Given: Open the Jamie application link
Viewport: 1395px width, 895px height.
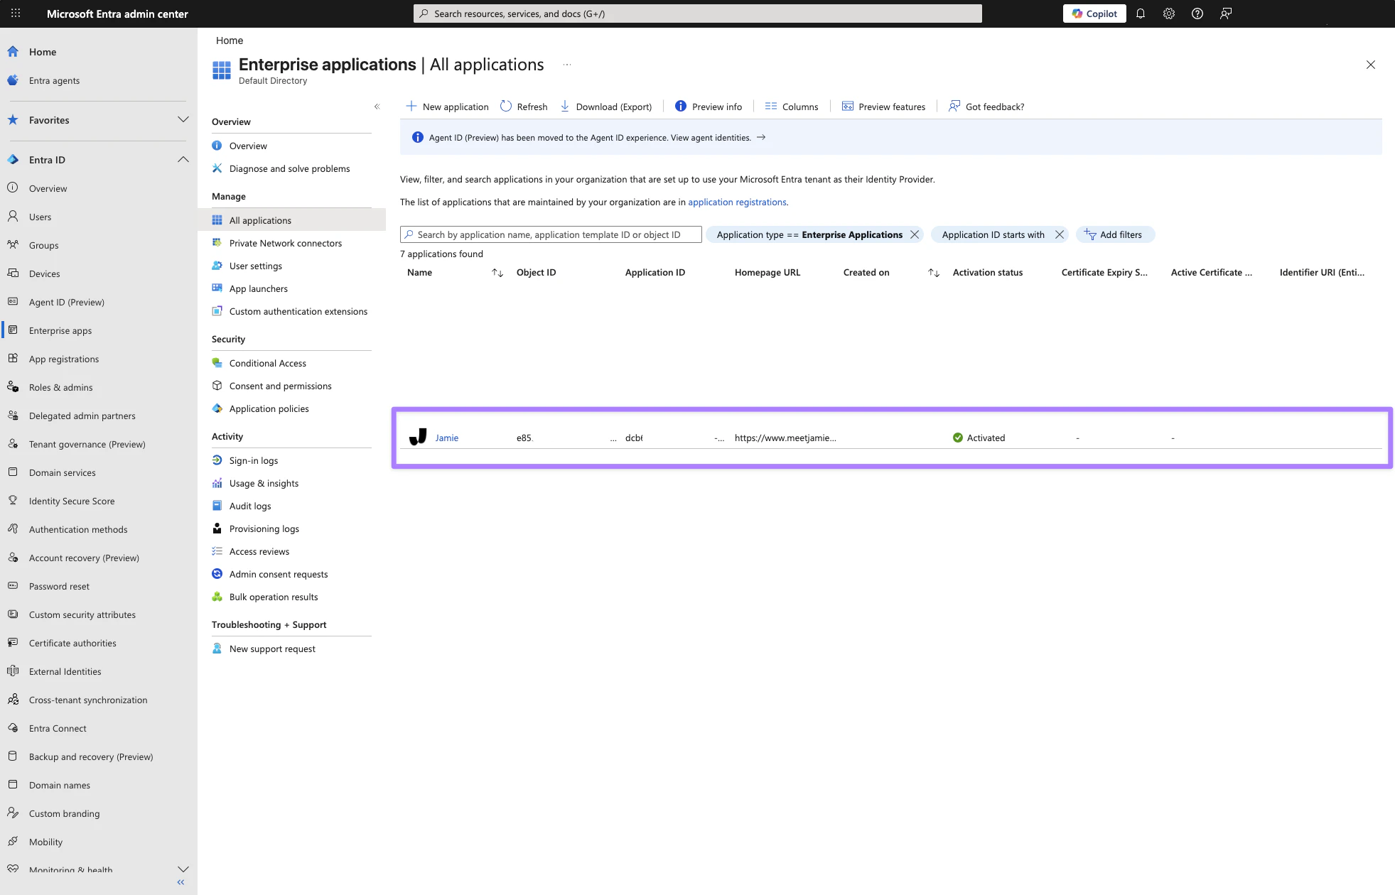Looking at the screenshot, I should coord(447,438).
